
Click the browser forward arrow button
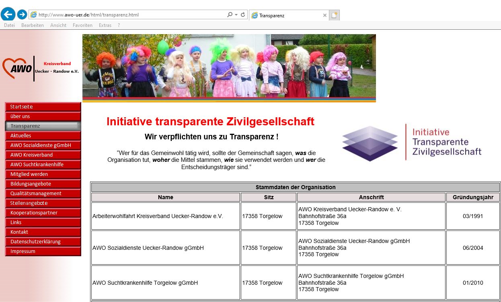click(22, 15)
